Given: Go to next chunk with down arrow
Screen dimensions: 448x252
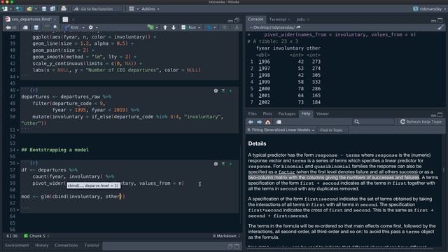Looking at the screenshot, I should 174,27.
